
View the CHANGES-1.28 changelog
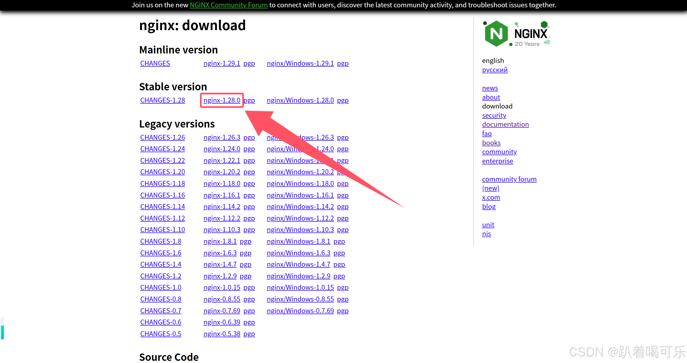pyautogui.click(x=162, y=100)
